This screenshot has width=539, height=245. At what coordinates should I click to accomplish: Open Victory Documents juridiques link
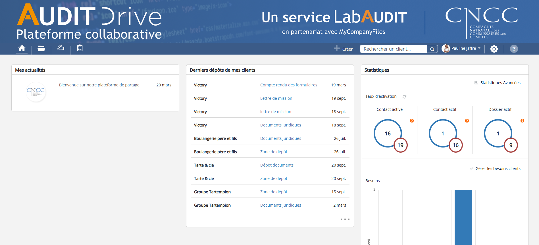point(280,125)
